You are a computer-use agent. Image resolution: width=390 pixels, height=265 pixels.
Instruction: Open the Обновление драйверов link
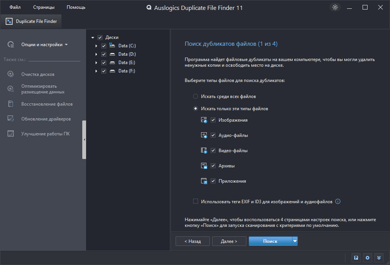[x=46, y=119]
